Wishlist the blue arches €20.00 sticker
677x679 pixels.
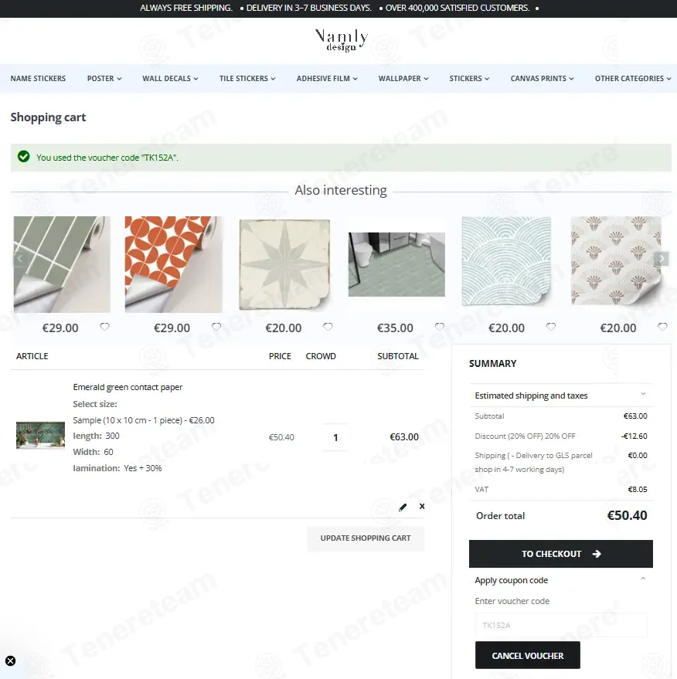(551, 327)
